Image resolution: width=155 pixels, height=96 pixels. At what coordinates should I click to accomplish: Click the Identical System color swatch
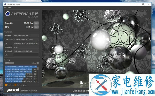point(16,85)
